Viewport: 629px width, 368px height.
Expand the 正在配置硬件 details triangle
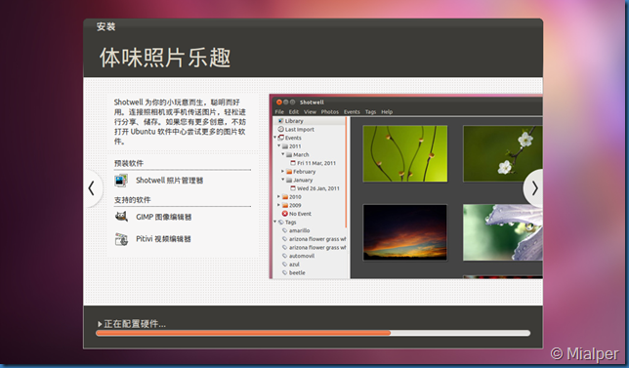coord(100,324)
